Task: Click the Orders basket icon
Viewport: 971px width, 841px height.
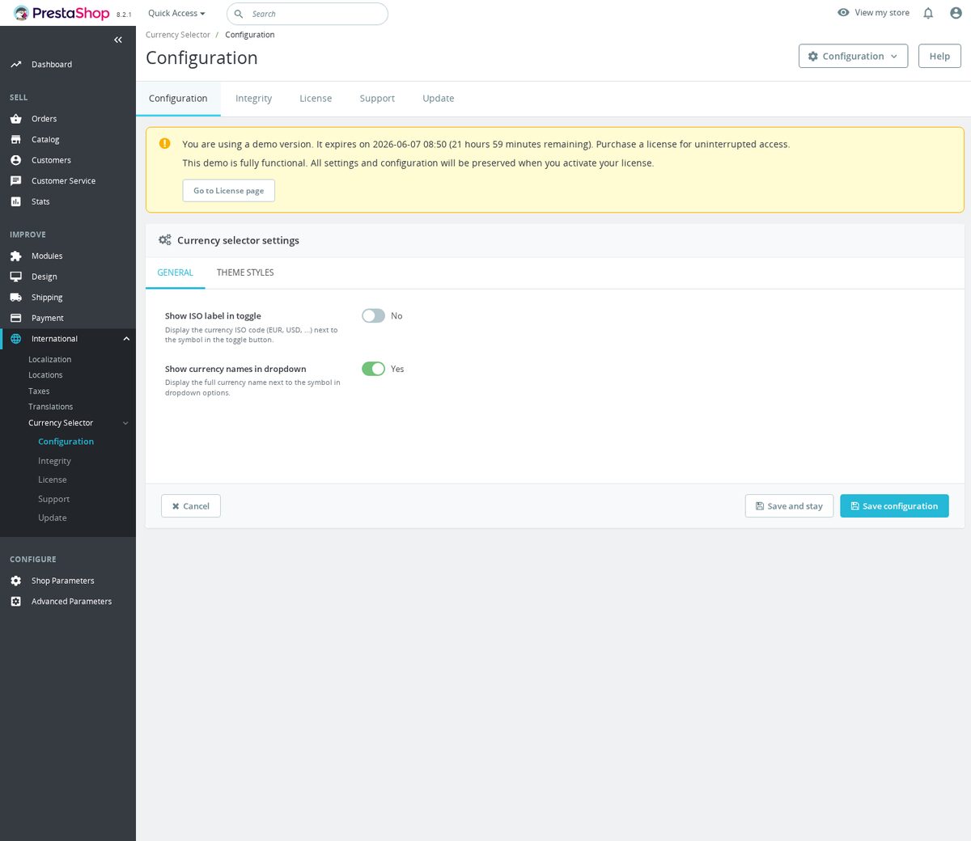Action: [x=15, y=119]
